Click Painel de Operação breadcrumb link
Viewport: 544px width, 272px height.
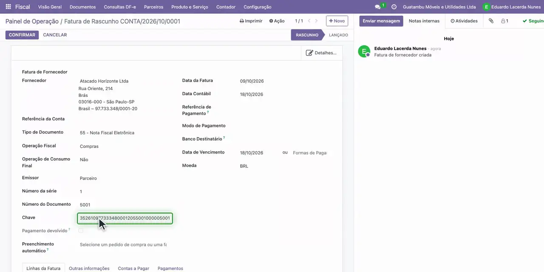(x=32, y=21)
